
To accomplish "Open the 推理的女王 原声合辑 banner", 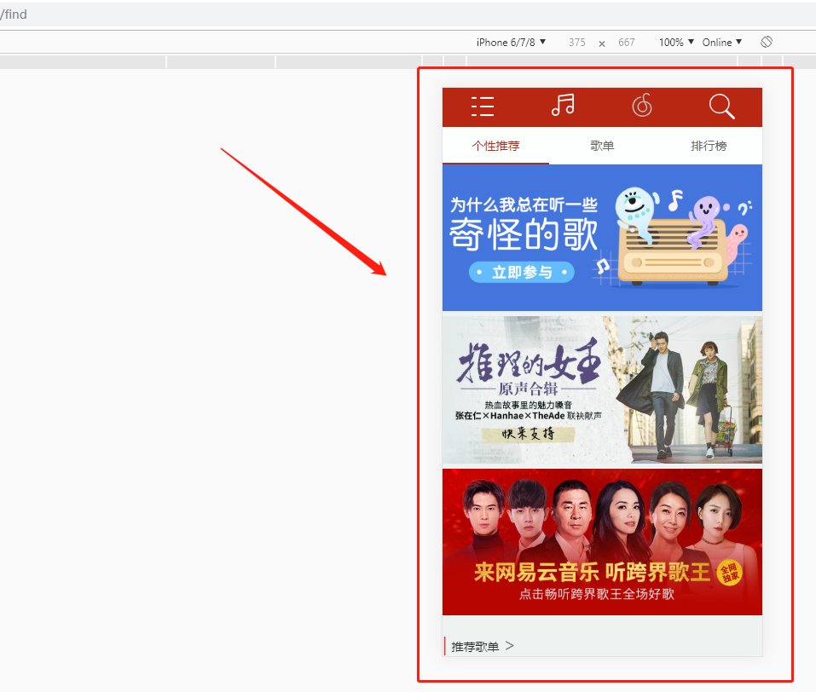I will pos(602,389).
